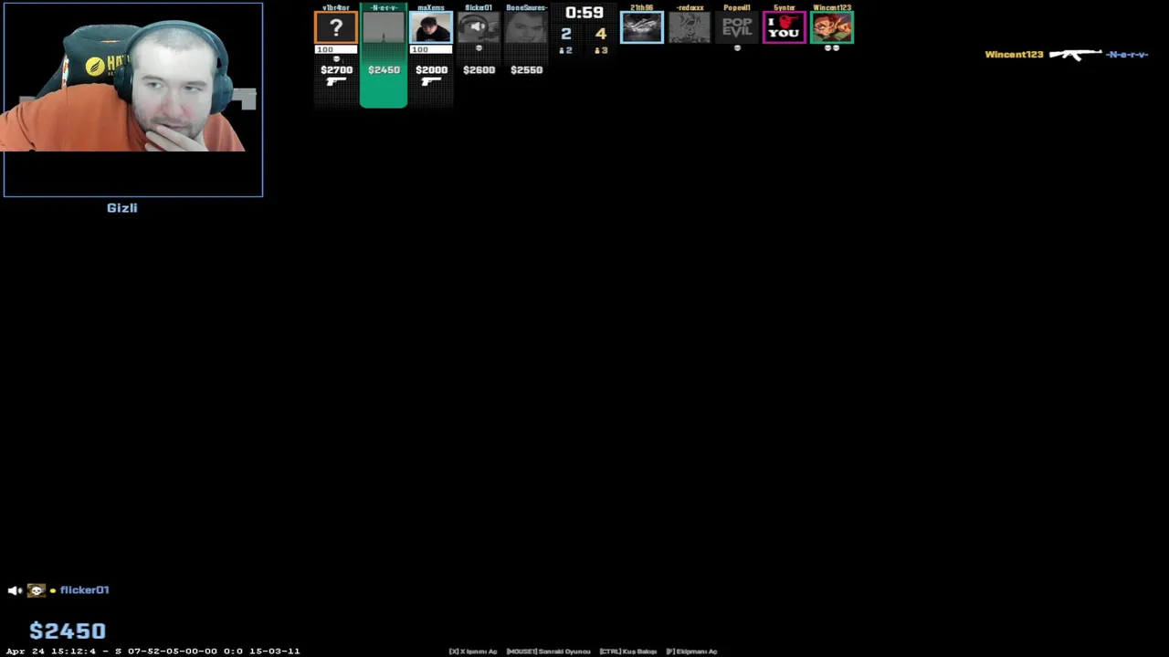The height and width of the screenshot is (657, 1169).
Task: Select Wincent123 cartoon avatar
Action: 832,27
